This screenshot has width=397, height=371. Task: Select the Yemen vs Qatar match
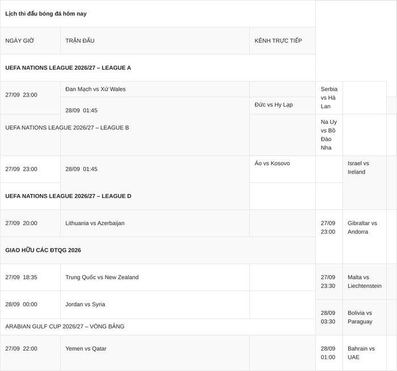tap(86, 349)
